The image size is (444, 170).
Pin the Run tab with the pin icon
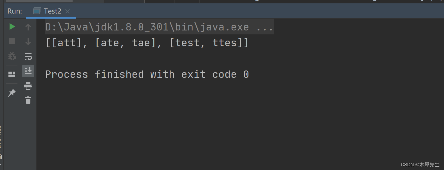[x=12, y=93]
